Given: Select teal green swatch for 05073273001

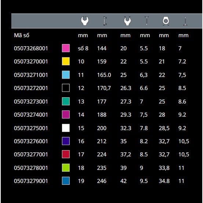Looking at the screenshot, I should 66,101.
